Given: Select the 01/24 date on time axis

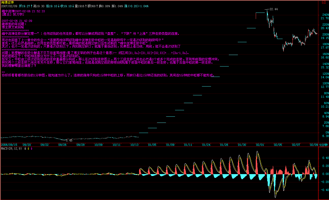Looking at the screenshot, I should [206, 144].
